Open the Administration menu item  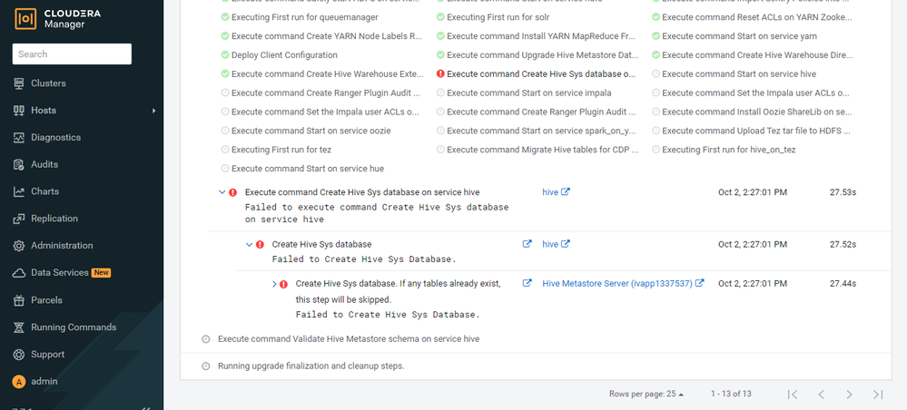(62, 246)
